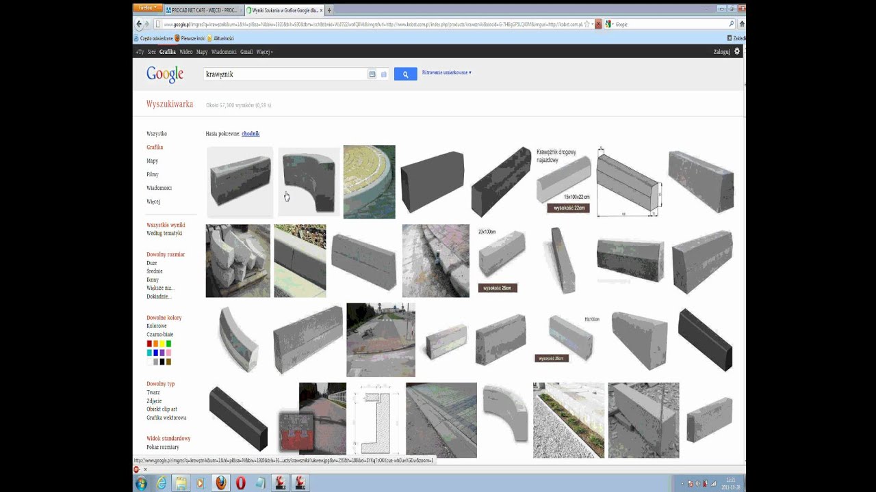
Task: Click the chodnik related search link
Action: point(250,134)
